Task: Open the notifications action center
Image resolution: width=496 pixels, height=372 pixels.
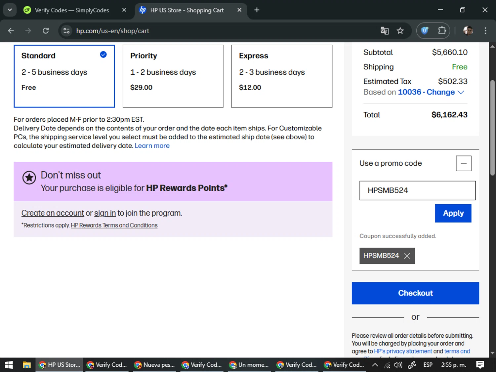Action: click(480, 365)
